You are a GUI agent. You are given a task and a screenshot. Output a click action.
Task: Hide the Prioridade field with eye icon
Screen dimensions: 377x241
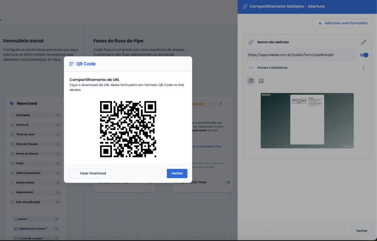(58, 115)
